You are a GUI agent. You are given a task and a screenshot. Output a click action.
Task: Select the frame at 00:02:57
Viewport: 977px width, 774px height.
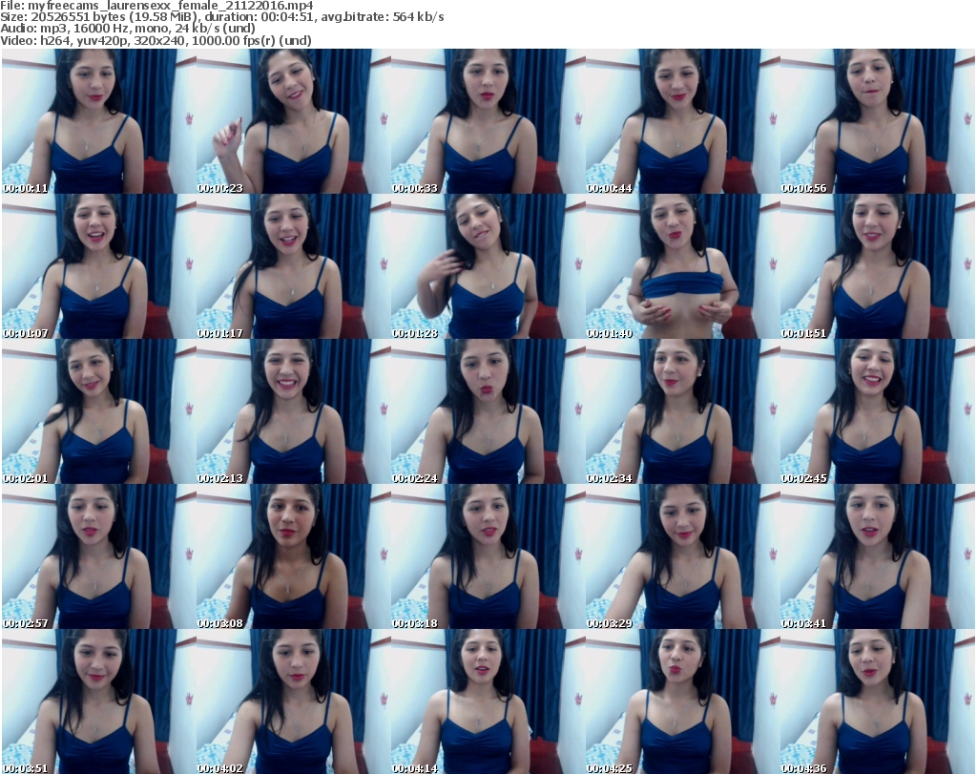tap(99, 556)
